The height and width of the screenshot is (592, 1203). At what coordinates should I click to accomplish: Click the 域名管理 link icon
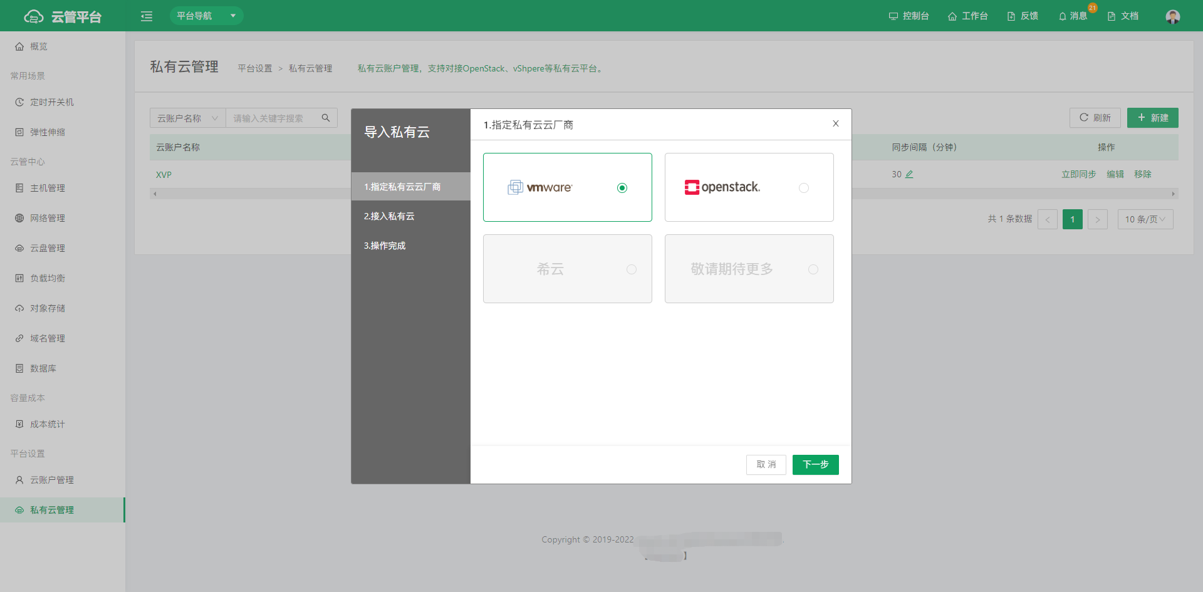[19, 338]
